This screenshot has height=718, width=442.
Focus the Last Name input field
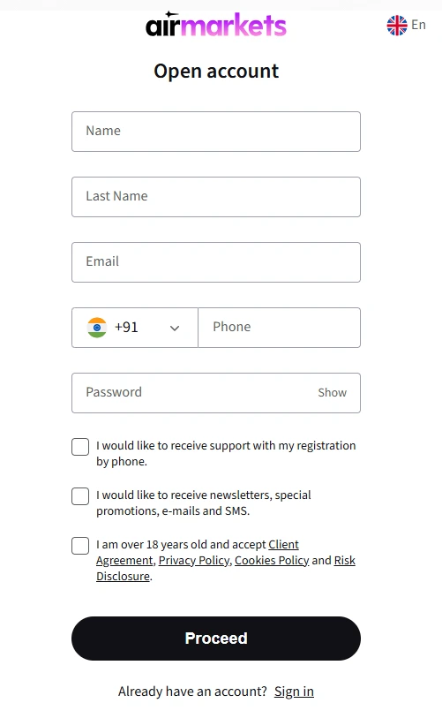[216, 197]
